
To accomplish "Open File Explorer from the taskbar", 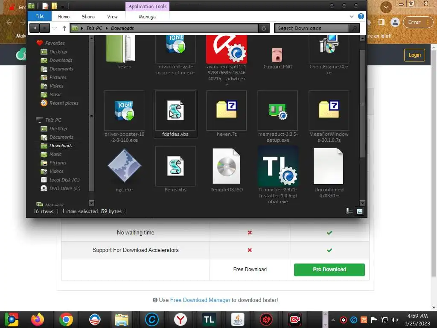I will (x=122, y=319).
